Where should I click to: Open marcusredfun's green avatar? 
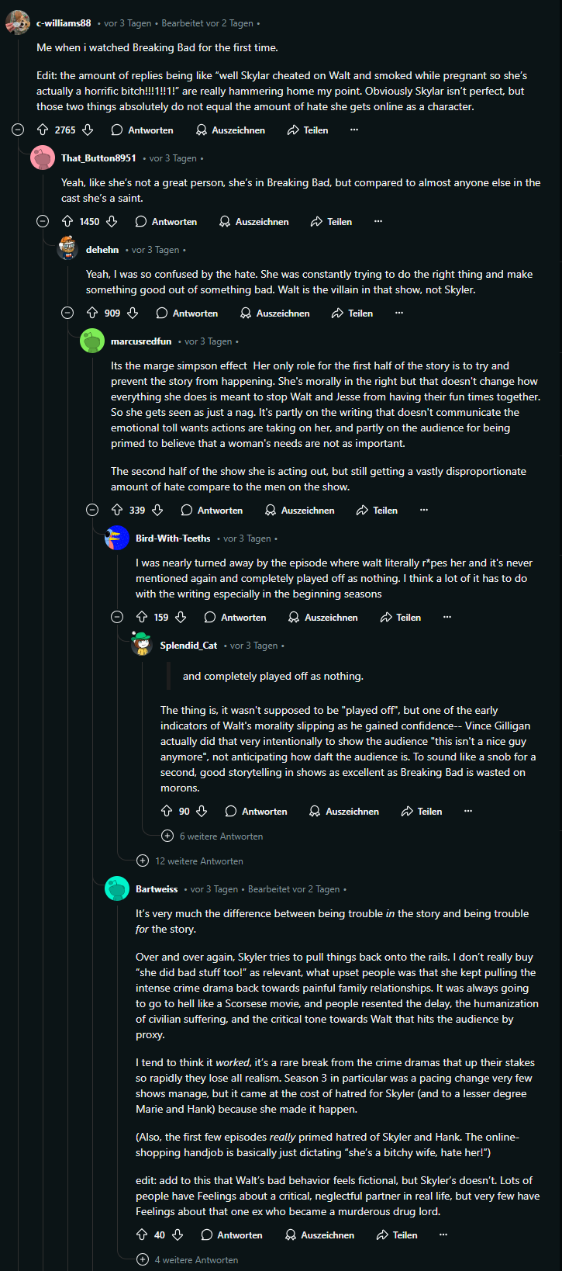92,341
